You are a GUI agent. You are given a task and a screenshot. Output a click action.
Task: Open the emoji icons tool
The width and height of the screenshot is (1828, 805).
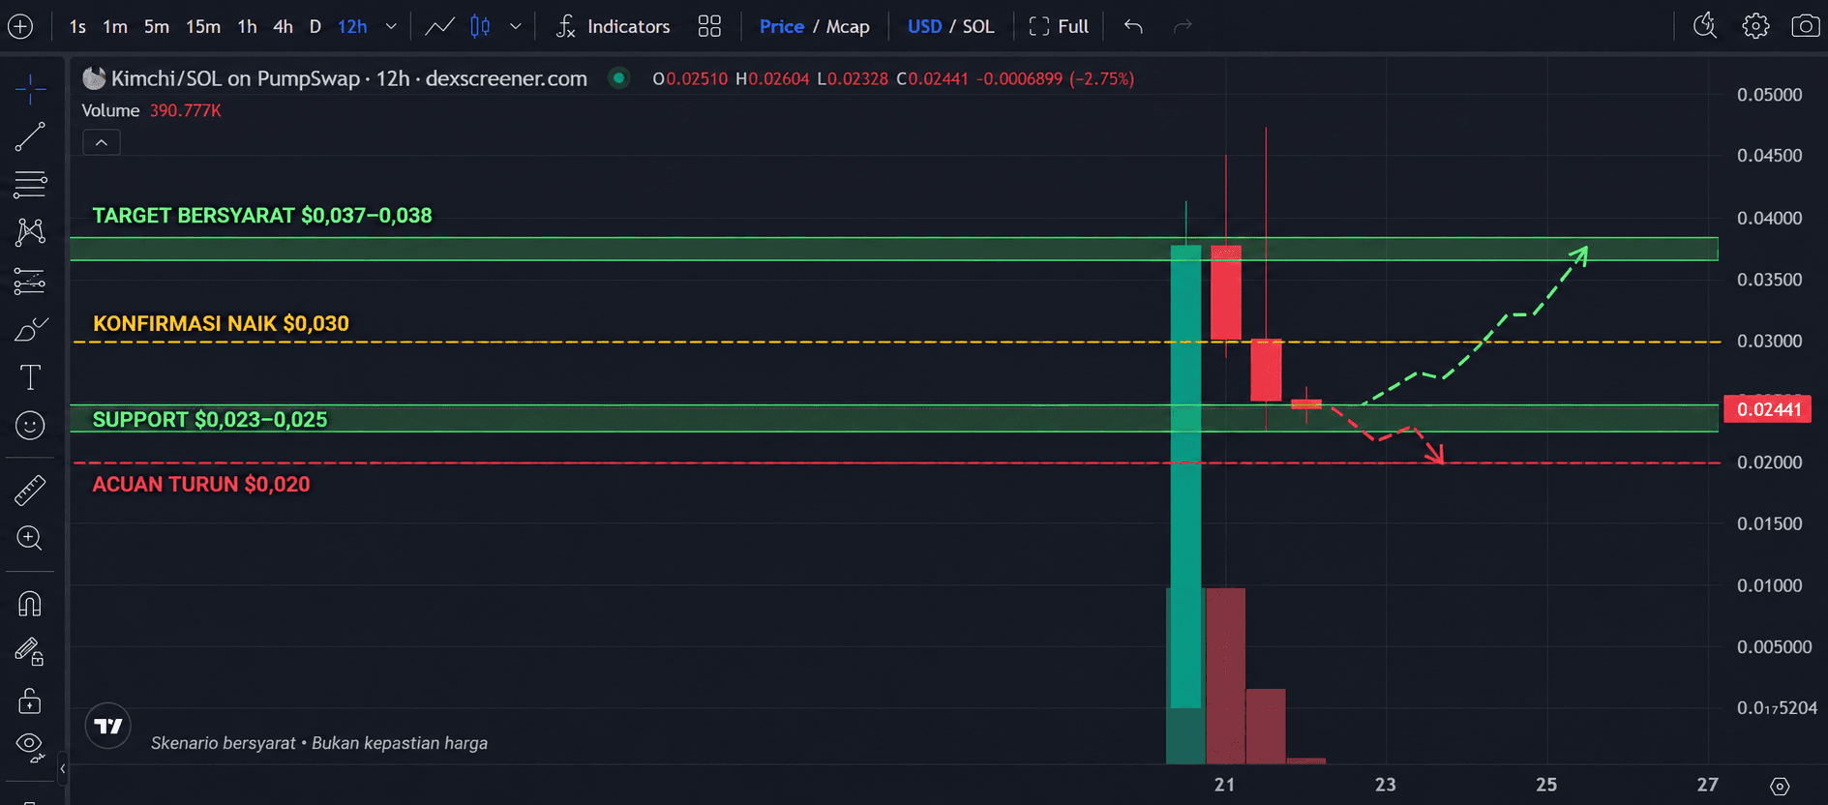pos(30,426)
